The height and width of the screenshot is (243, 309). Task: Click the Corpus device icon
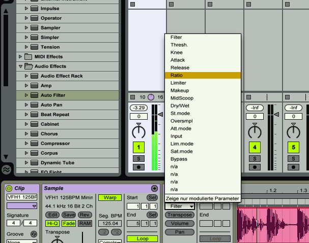[34, 153]
